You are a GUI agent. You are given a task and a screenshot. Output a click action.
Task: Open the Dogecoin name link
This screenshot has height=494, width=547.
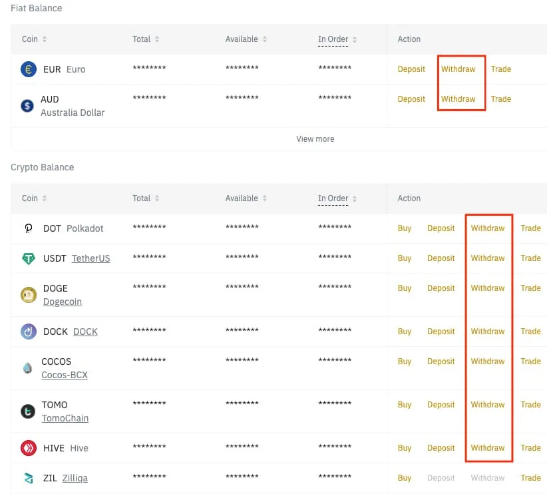click(x=63, y=302)
